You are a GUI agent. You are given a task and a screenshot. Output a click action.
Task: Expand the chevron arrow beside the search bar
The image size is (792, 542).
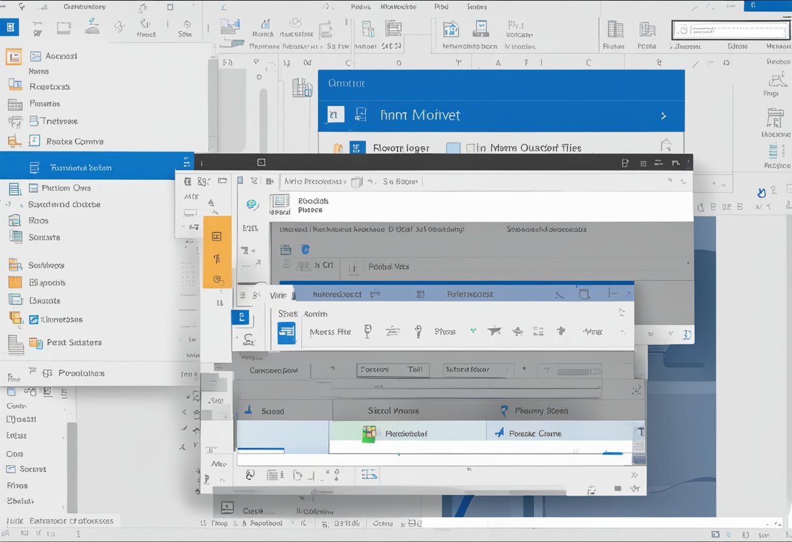[785, 30]
